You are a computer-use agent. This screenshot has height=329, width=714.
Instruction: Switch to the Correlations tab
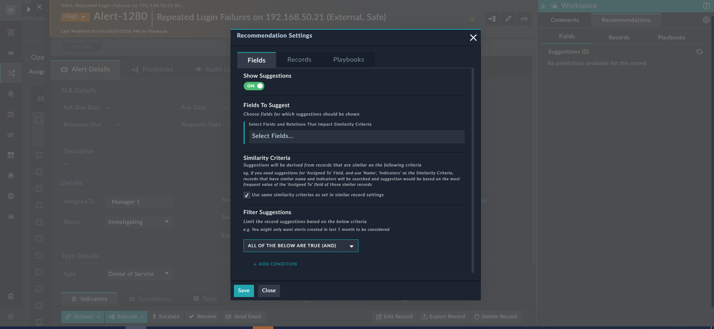coord(150,299)
